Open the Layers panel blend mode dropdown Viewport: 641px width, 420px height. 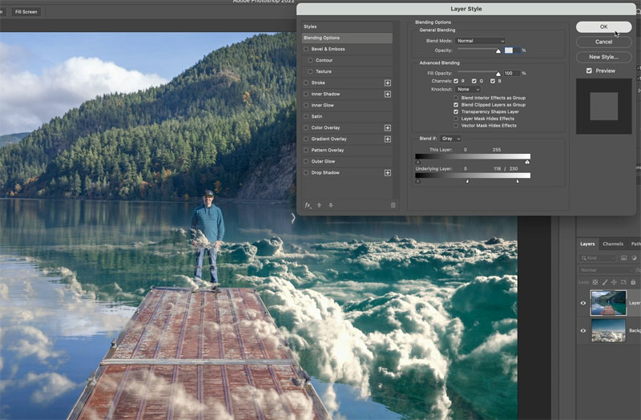click(x=607, y=270)
